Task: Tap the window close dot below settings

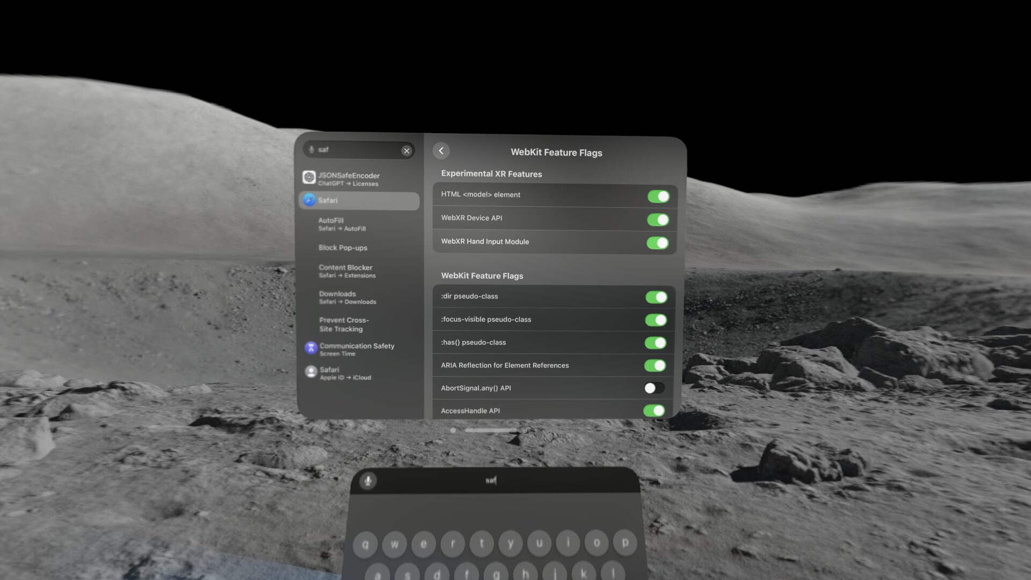Action: [x=453, y=430]
